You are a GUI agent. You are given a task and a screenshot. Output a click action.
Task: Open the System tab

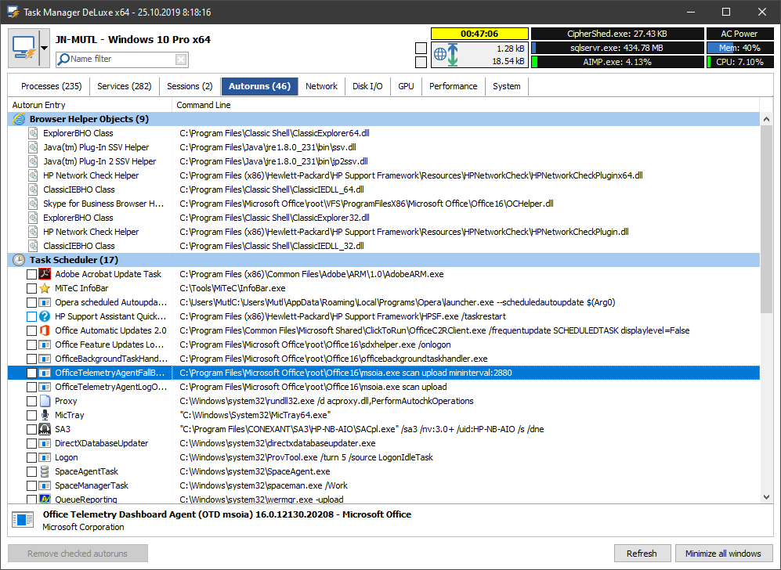[507, 86]
